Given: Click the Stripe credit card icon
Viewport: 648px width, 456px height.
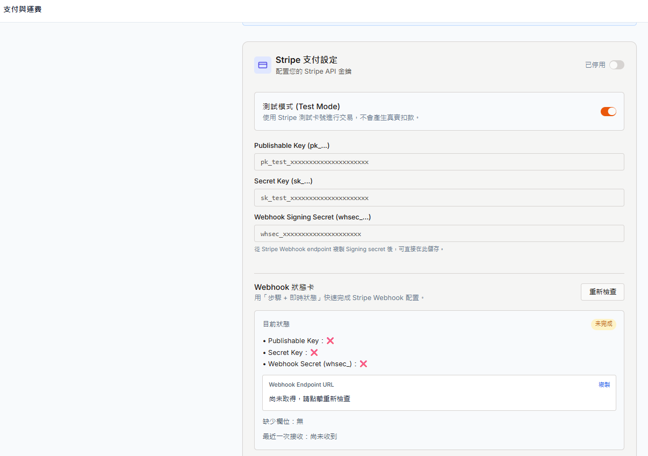Looking at the screenshot, I should tap(263, 65).
